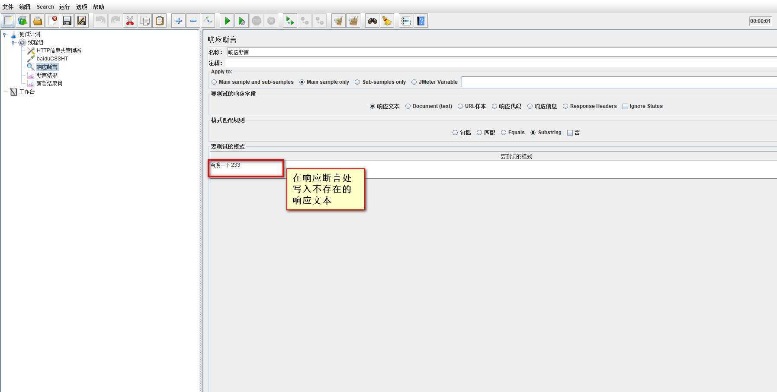Select 响应信息 radio

tap(530, 106)
